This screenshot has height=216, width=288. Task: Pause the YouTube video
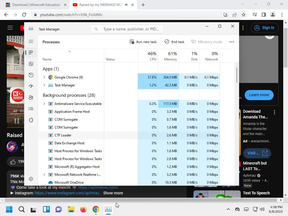point(17,121)
